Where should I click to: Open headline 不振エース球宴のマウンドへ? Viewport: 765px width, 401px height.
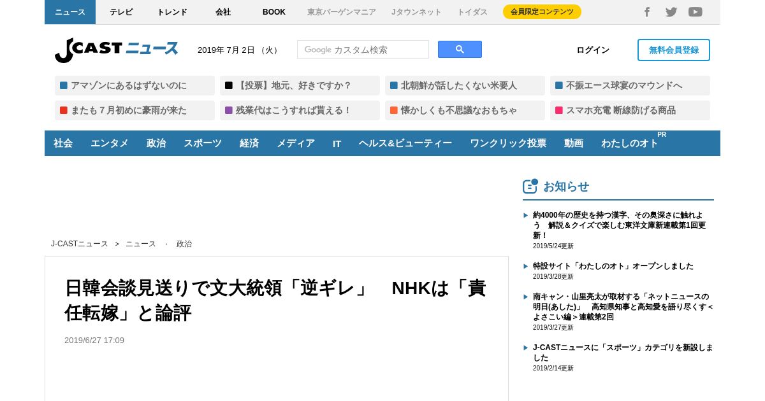(x=630, y=85)
